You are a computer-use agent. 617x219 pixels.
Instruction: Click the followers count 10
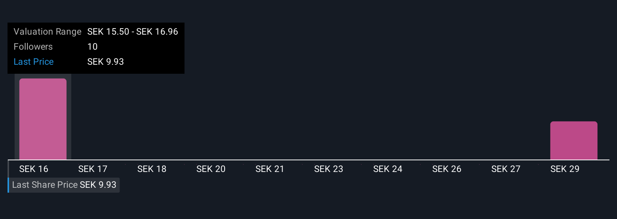click(93, 47)
